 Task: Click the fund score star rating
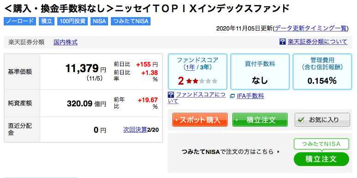coord(202,81)
